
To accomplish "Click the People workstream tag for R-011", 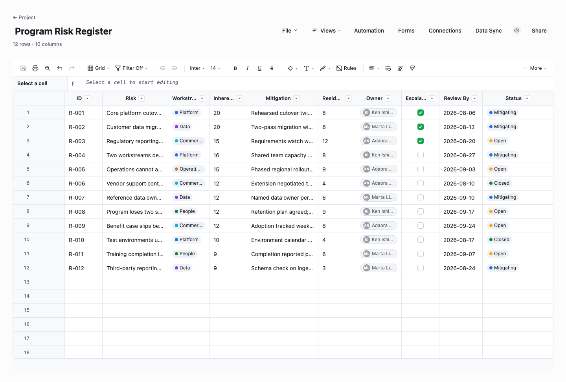I will click(x=185, y=254).
